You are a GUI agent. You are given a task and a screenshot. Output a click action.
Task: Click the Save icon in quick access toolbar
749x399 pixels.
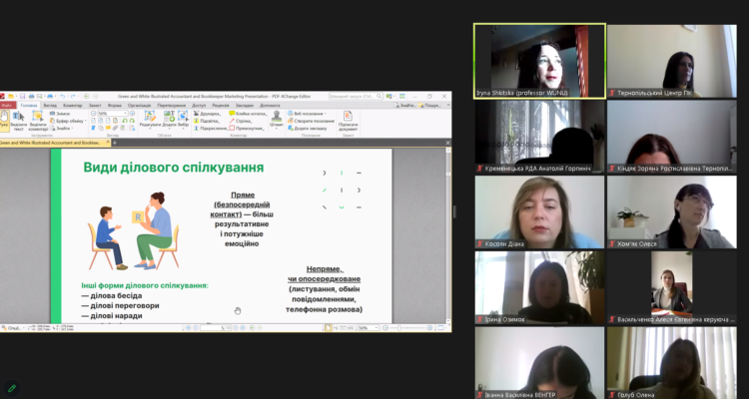[x=22, y=97]
